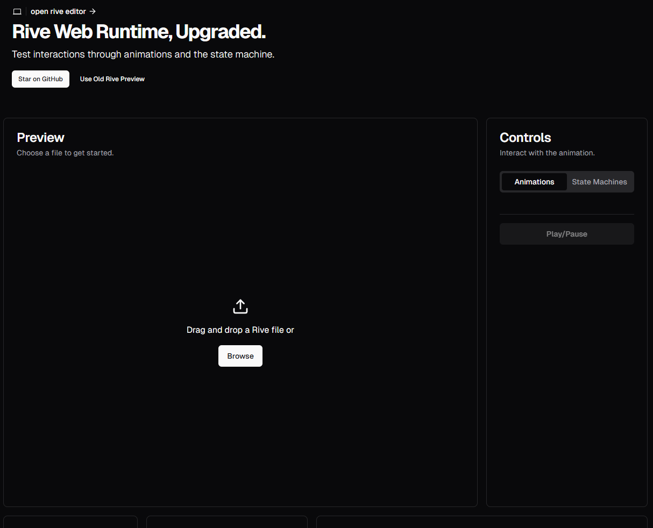Switch to the Animations tab
Screen dimensions: 653x528
(x=534, y=182)
